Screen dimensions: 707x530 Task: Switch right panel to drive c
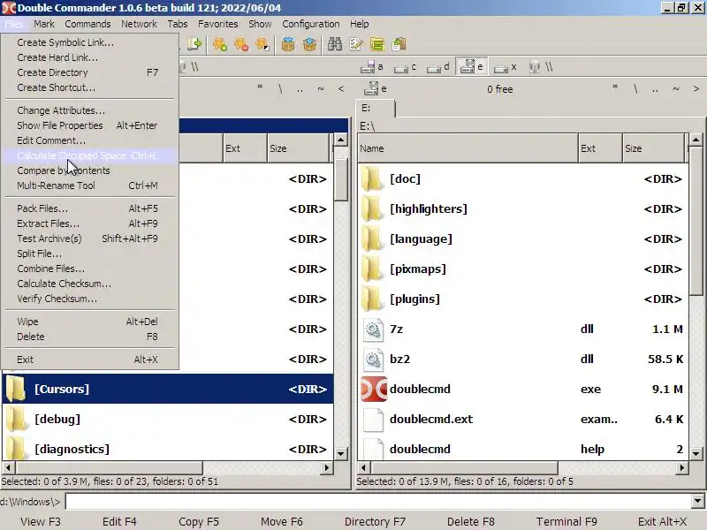tap(405, 67)
